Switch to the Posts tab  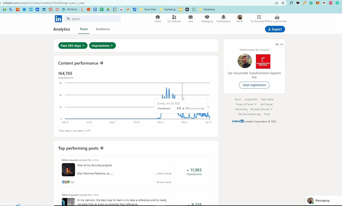click(x=84, y=29)
